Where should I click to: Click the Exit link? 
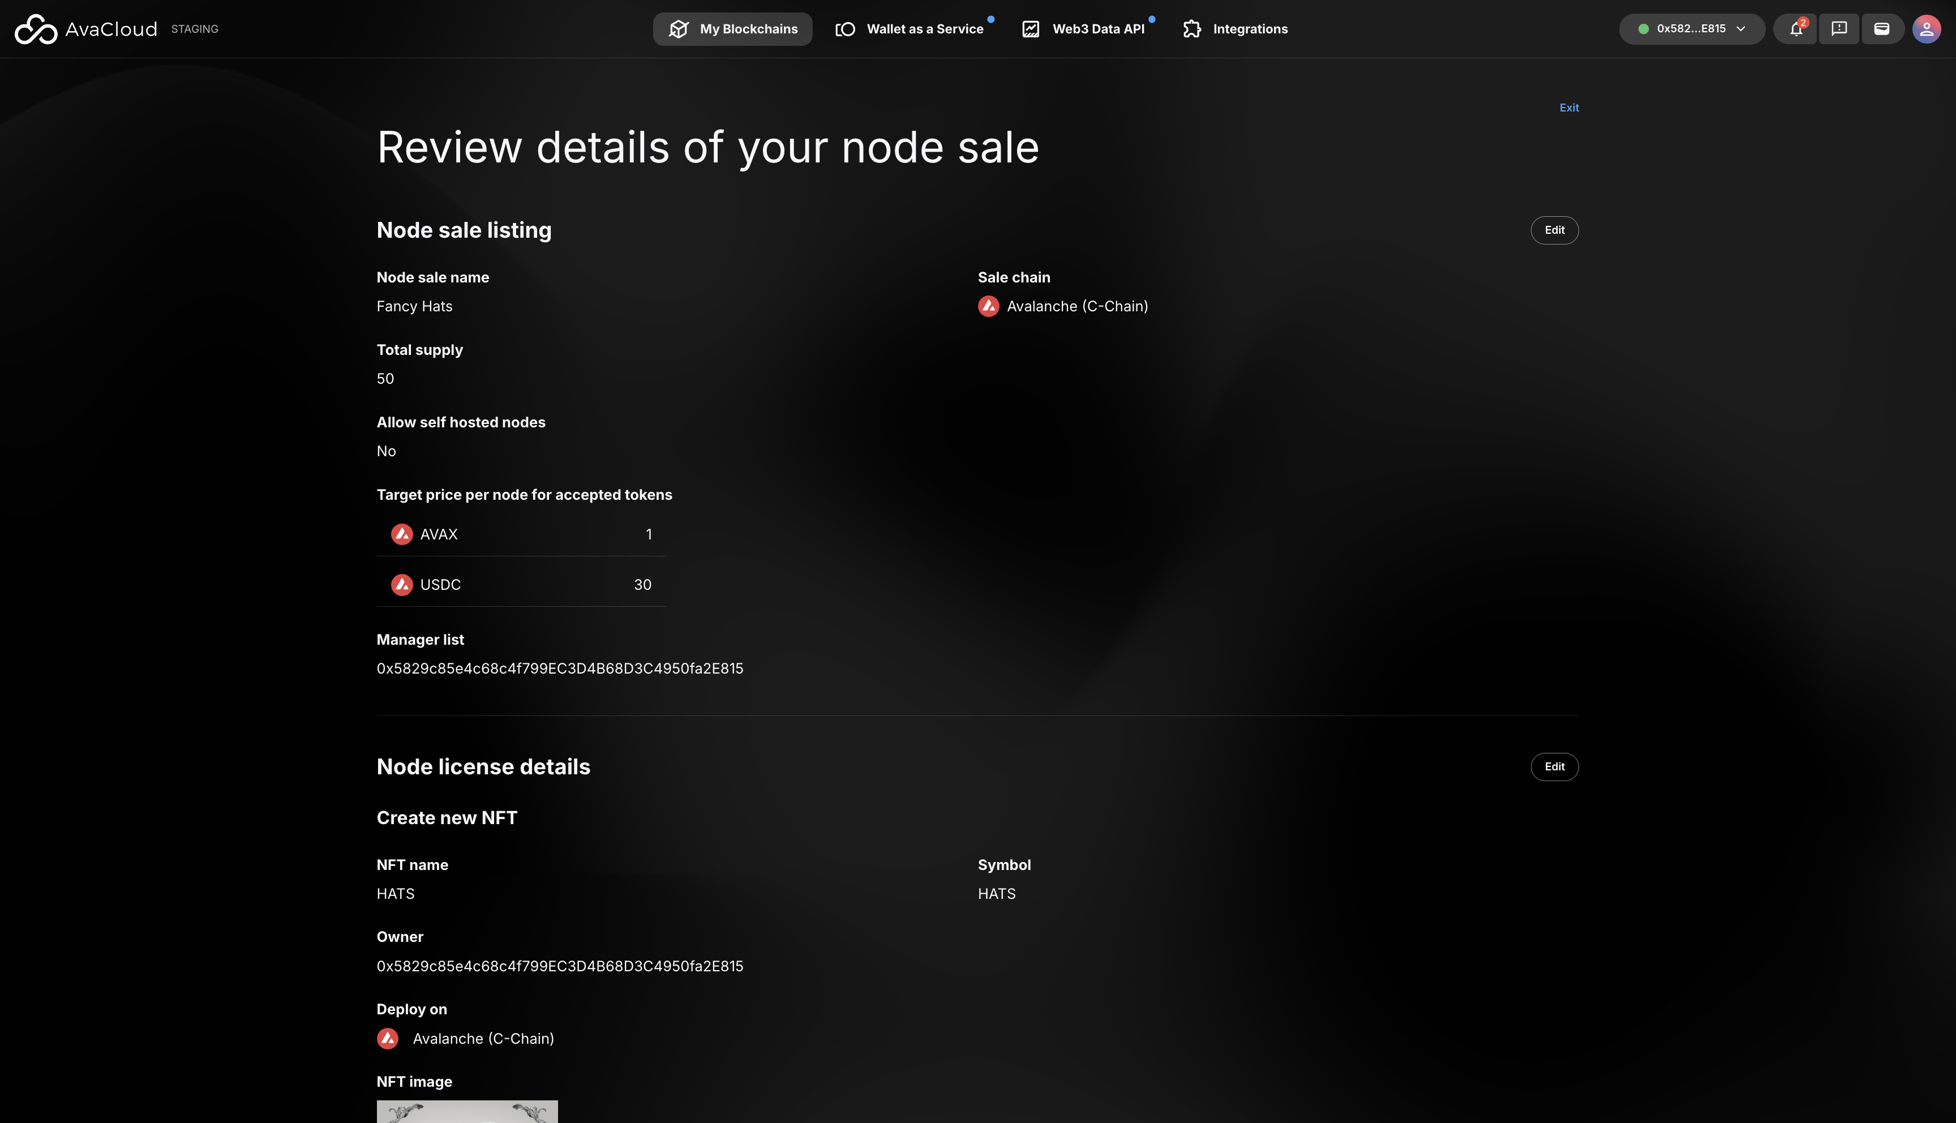(x=1568, y=108)
